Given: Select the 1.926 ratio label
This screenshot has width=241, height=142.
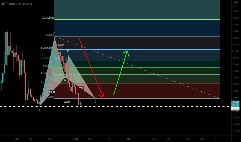Looking at the screenshot, I should tap(80, 88).
